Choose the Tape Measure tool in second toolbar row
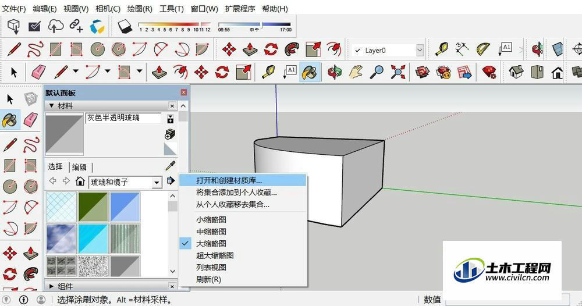 click(269, 72)
